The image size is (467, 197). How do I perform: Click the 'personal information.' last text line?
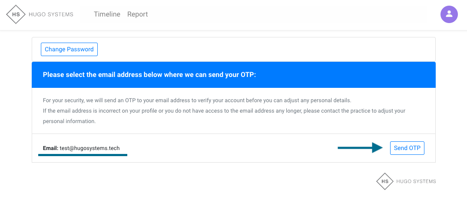point(69,121)
